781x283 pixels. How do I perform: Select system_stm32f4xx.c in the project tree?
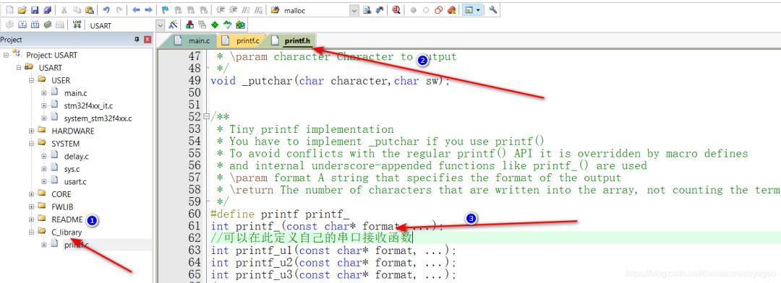(98, 118)
